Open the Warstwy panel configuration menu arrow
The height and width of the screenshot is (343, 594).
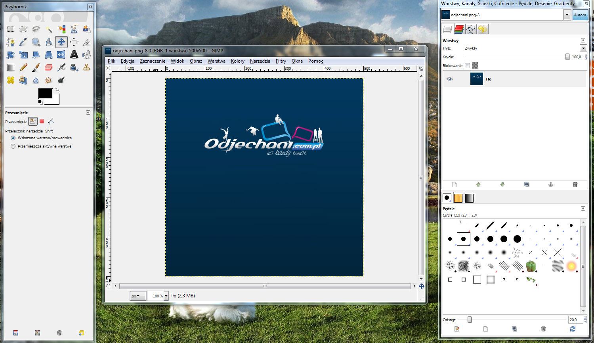point(583,40)
